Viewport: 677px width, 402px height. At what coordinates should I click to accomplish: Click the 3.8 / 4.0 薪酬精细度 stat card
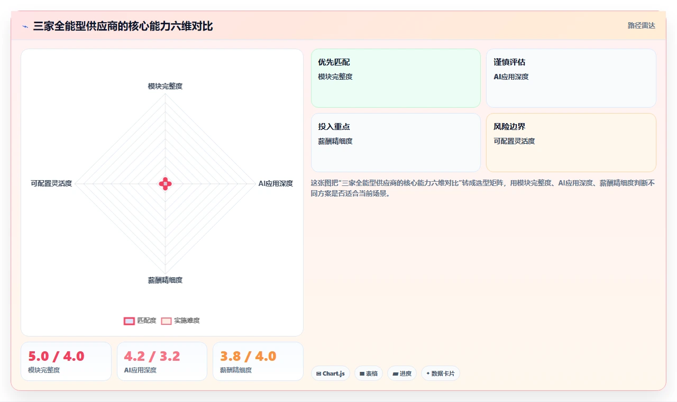tap(258, 361)
